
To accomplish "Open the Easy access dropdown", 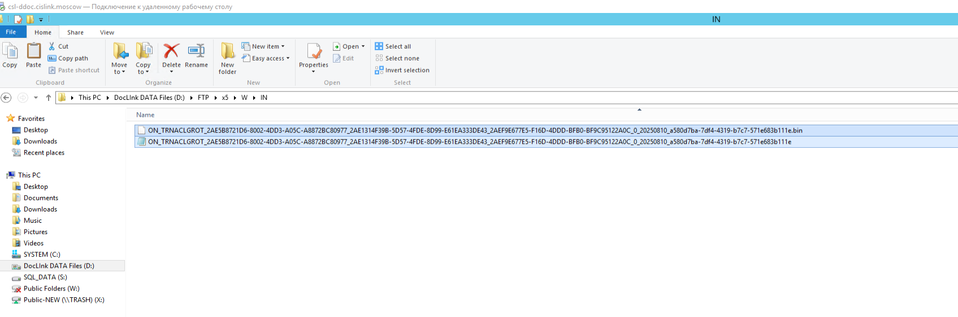I will (266, 58).
